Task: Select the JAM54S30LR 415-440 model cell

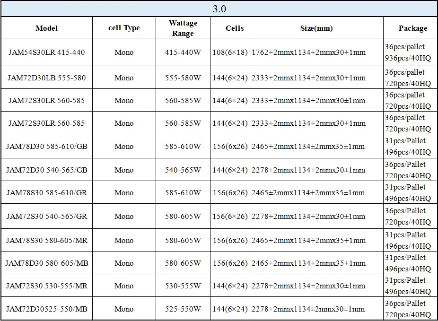Action: point(47,52)
